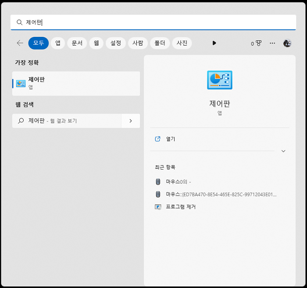Screen dimensions: 307x288
Task: Click the user profile avatar
Action: click(287, 43)
